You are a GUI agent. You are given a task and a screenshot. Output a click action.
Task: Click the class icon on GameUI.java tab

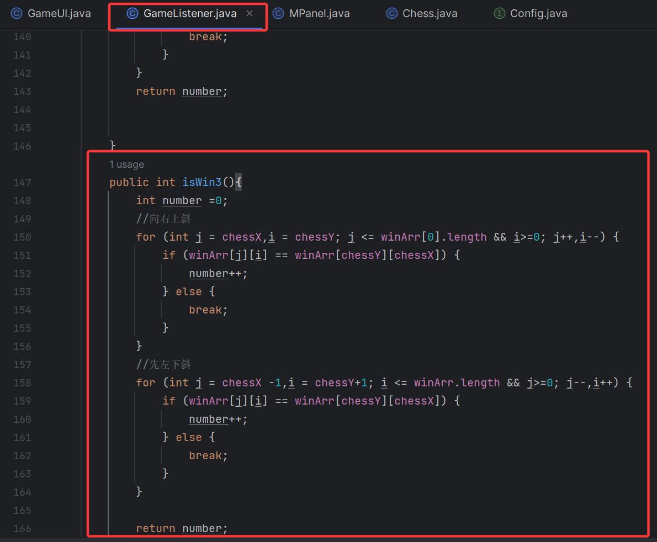(x=16, y=13)
